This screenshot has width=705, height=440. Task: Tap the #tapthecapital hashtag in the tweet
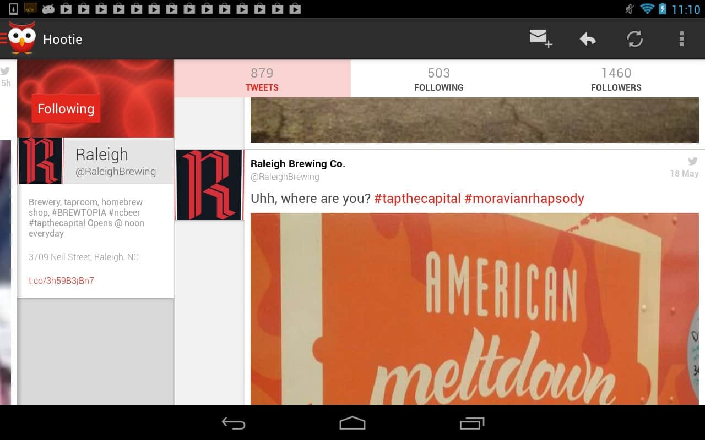[x=417, y=199]
